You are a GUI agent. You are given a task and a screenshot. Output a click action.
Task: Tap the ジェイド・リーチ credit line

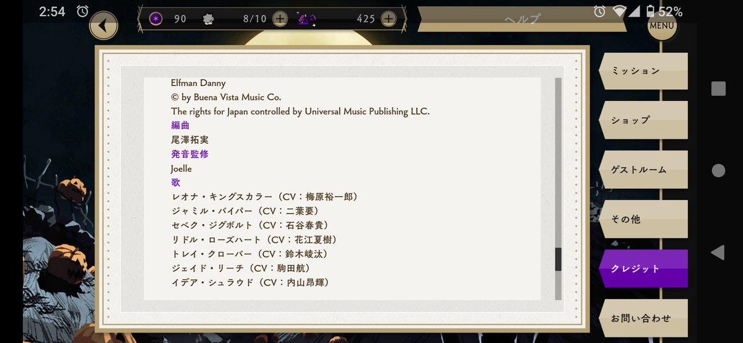(x=241, y=268)
